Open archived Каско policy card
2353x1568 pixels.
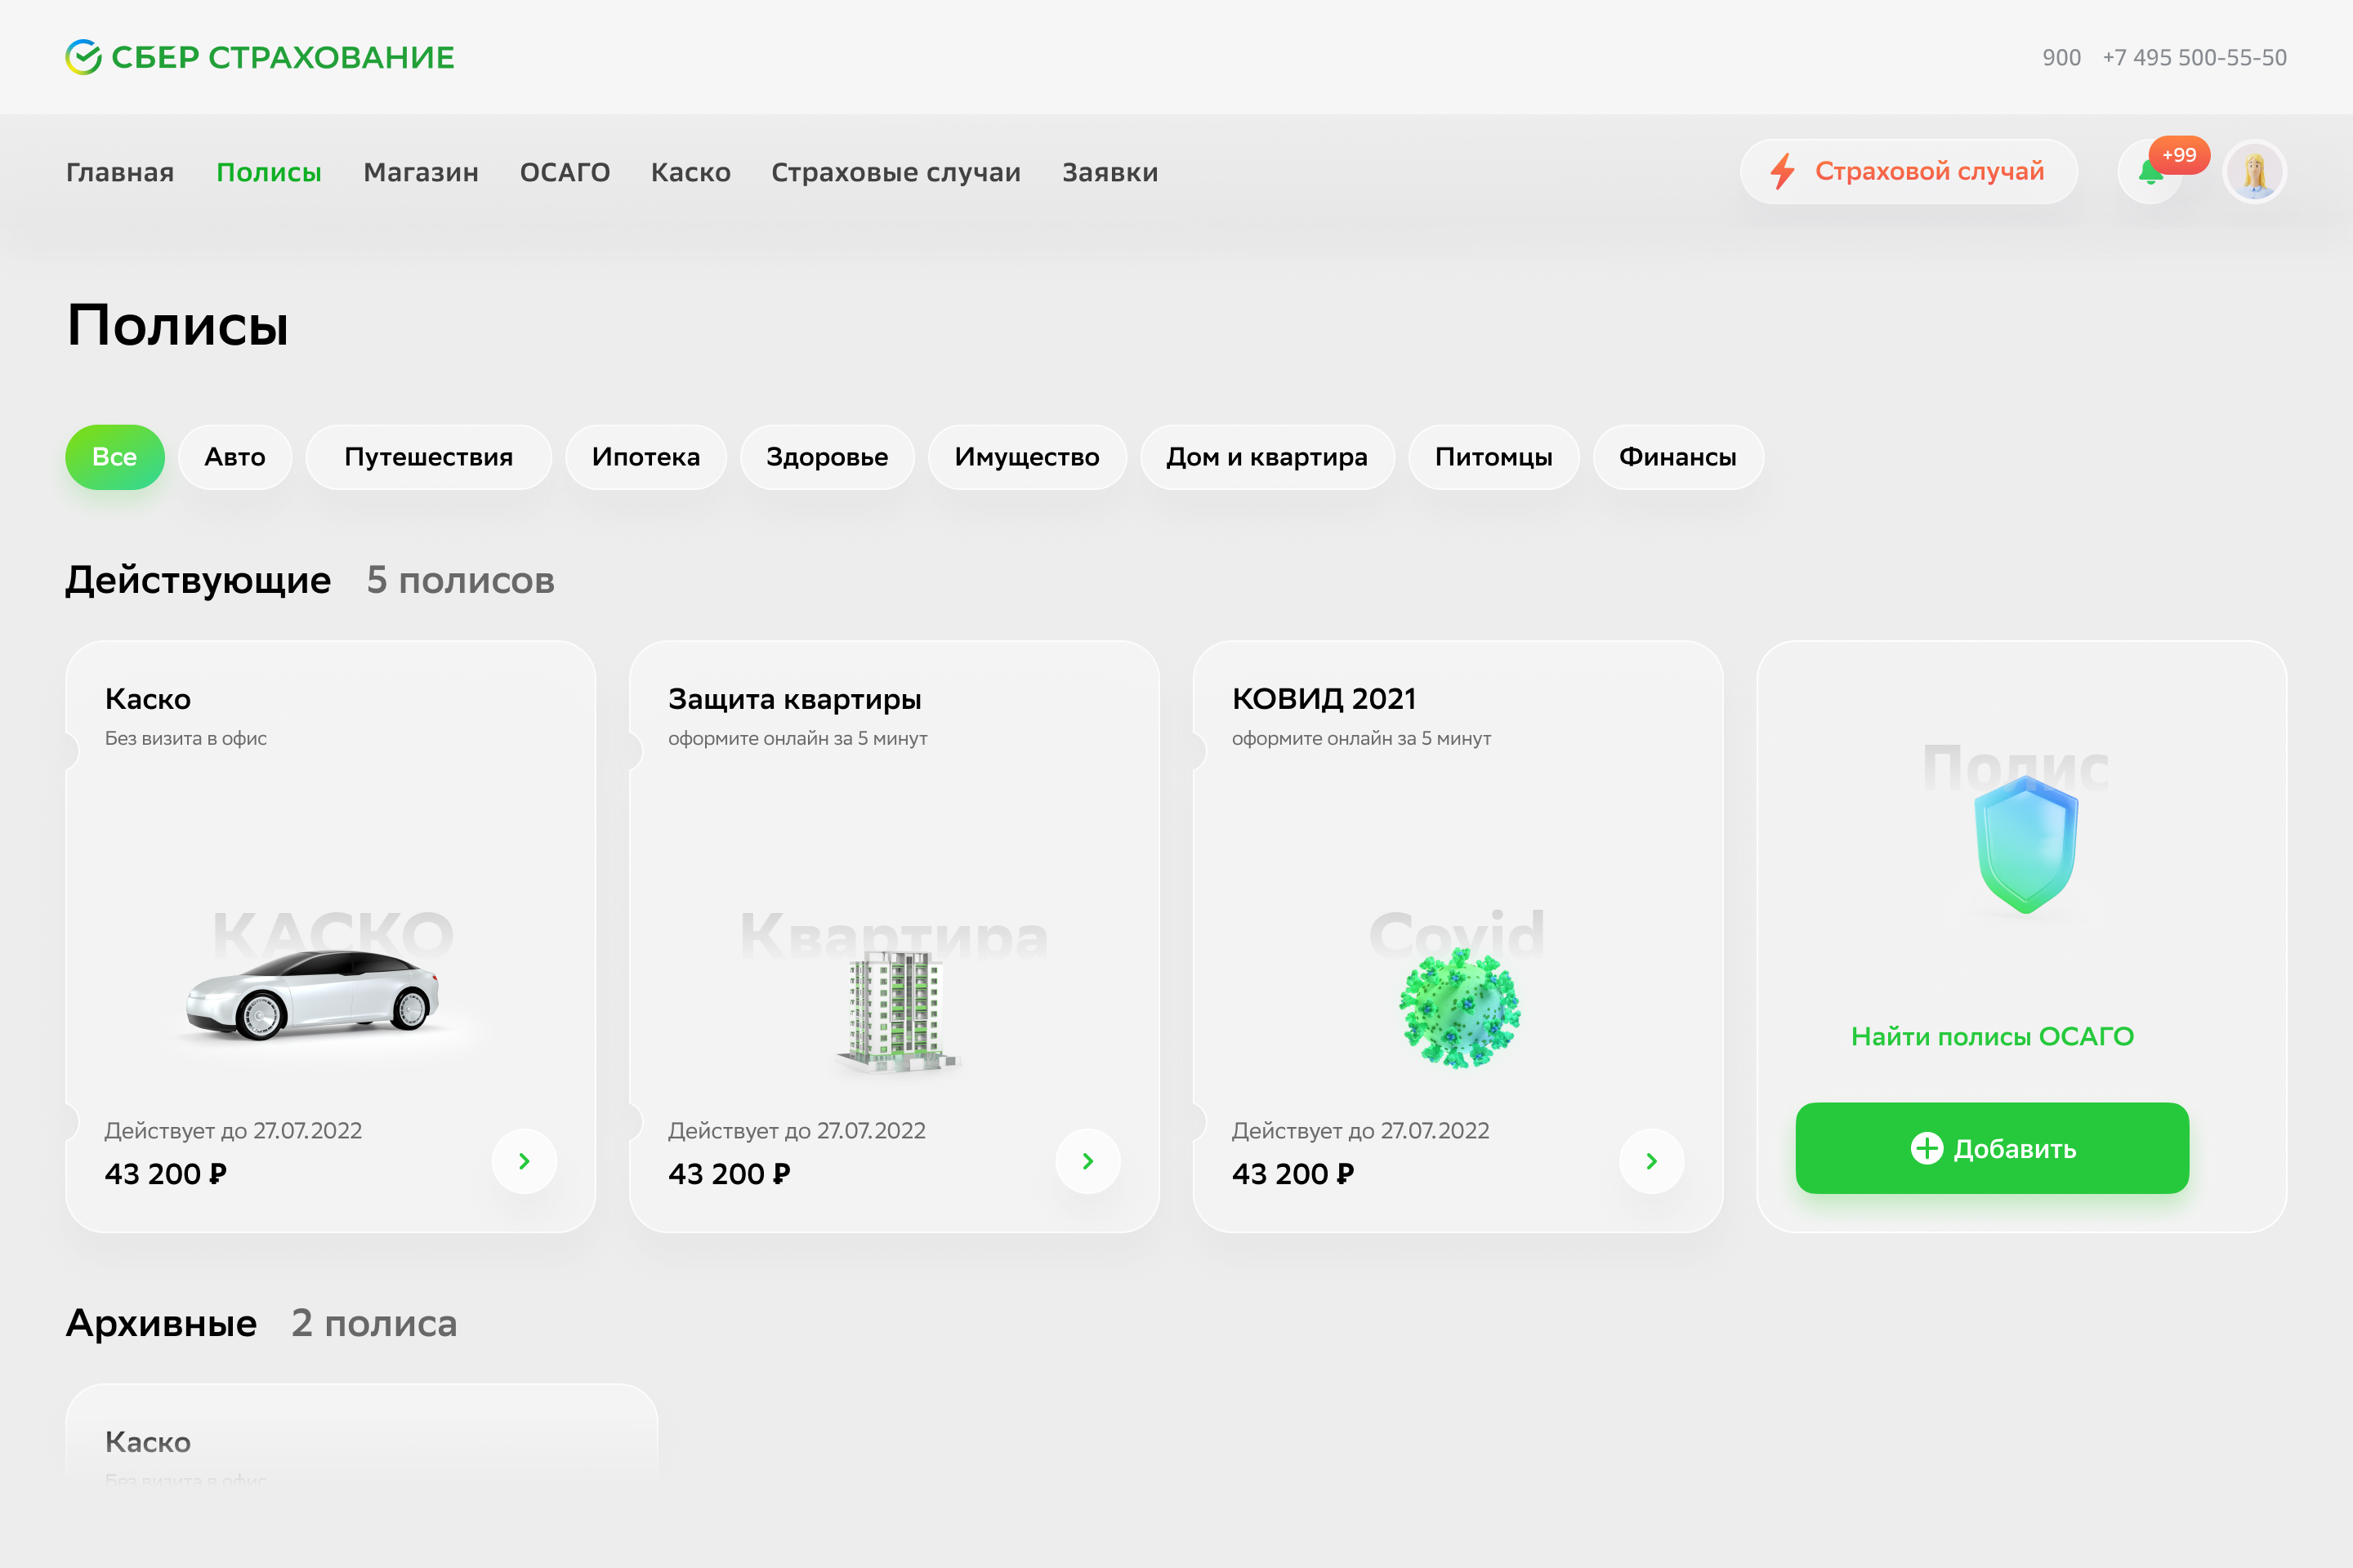[x=360, y=1440]
